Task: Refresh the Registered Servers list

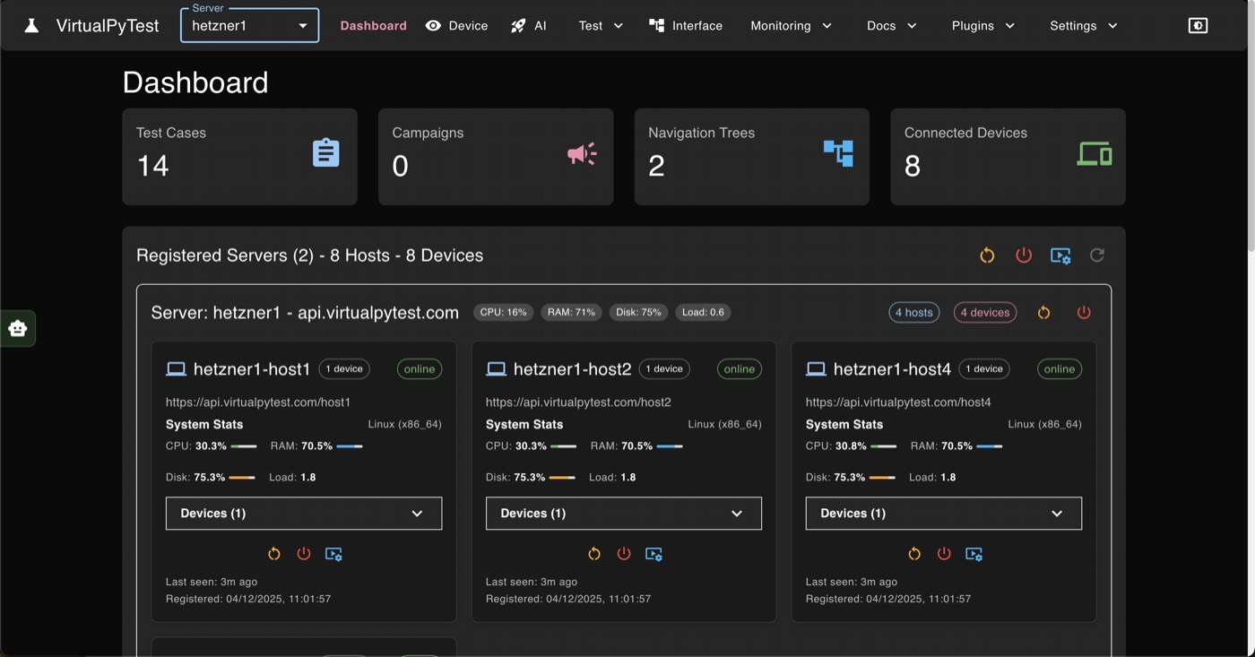Action: point(1097,255)
